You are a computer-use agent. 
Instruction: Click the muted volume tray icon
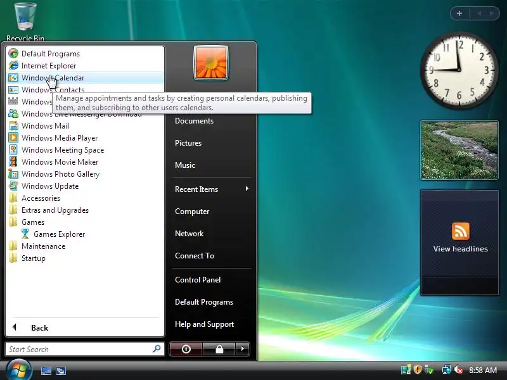tap(458, 370)
